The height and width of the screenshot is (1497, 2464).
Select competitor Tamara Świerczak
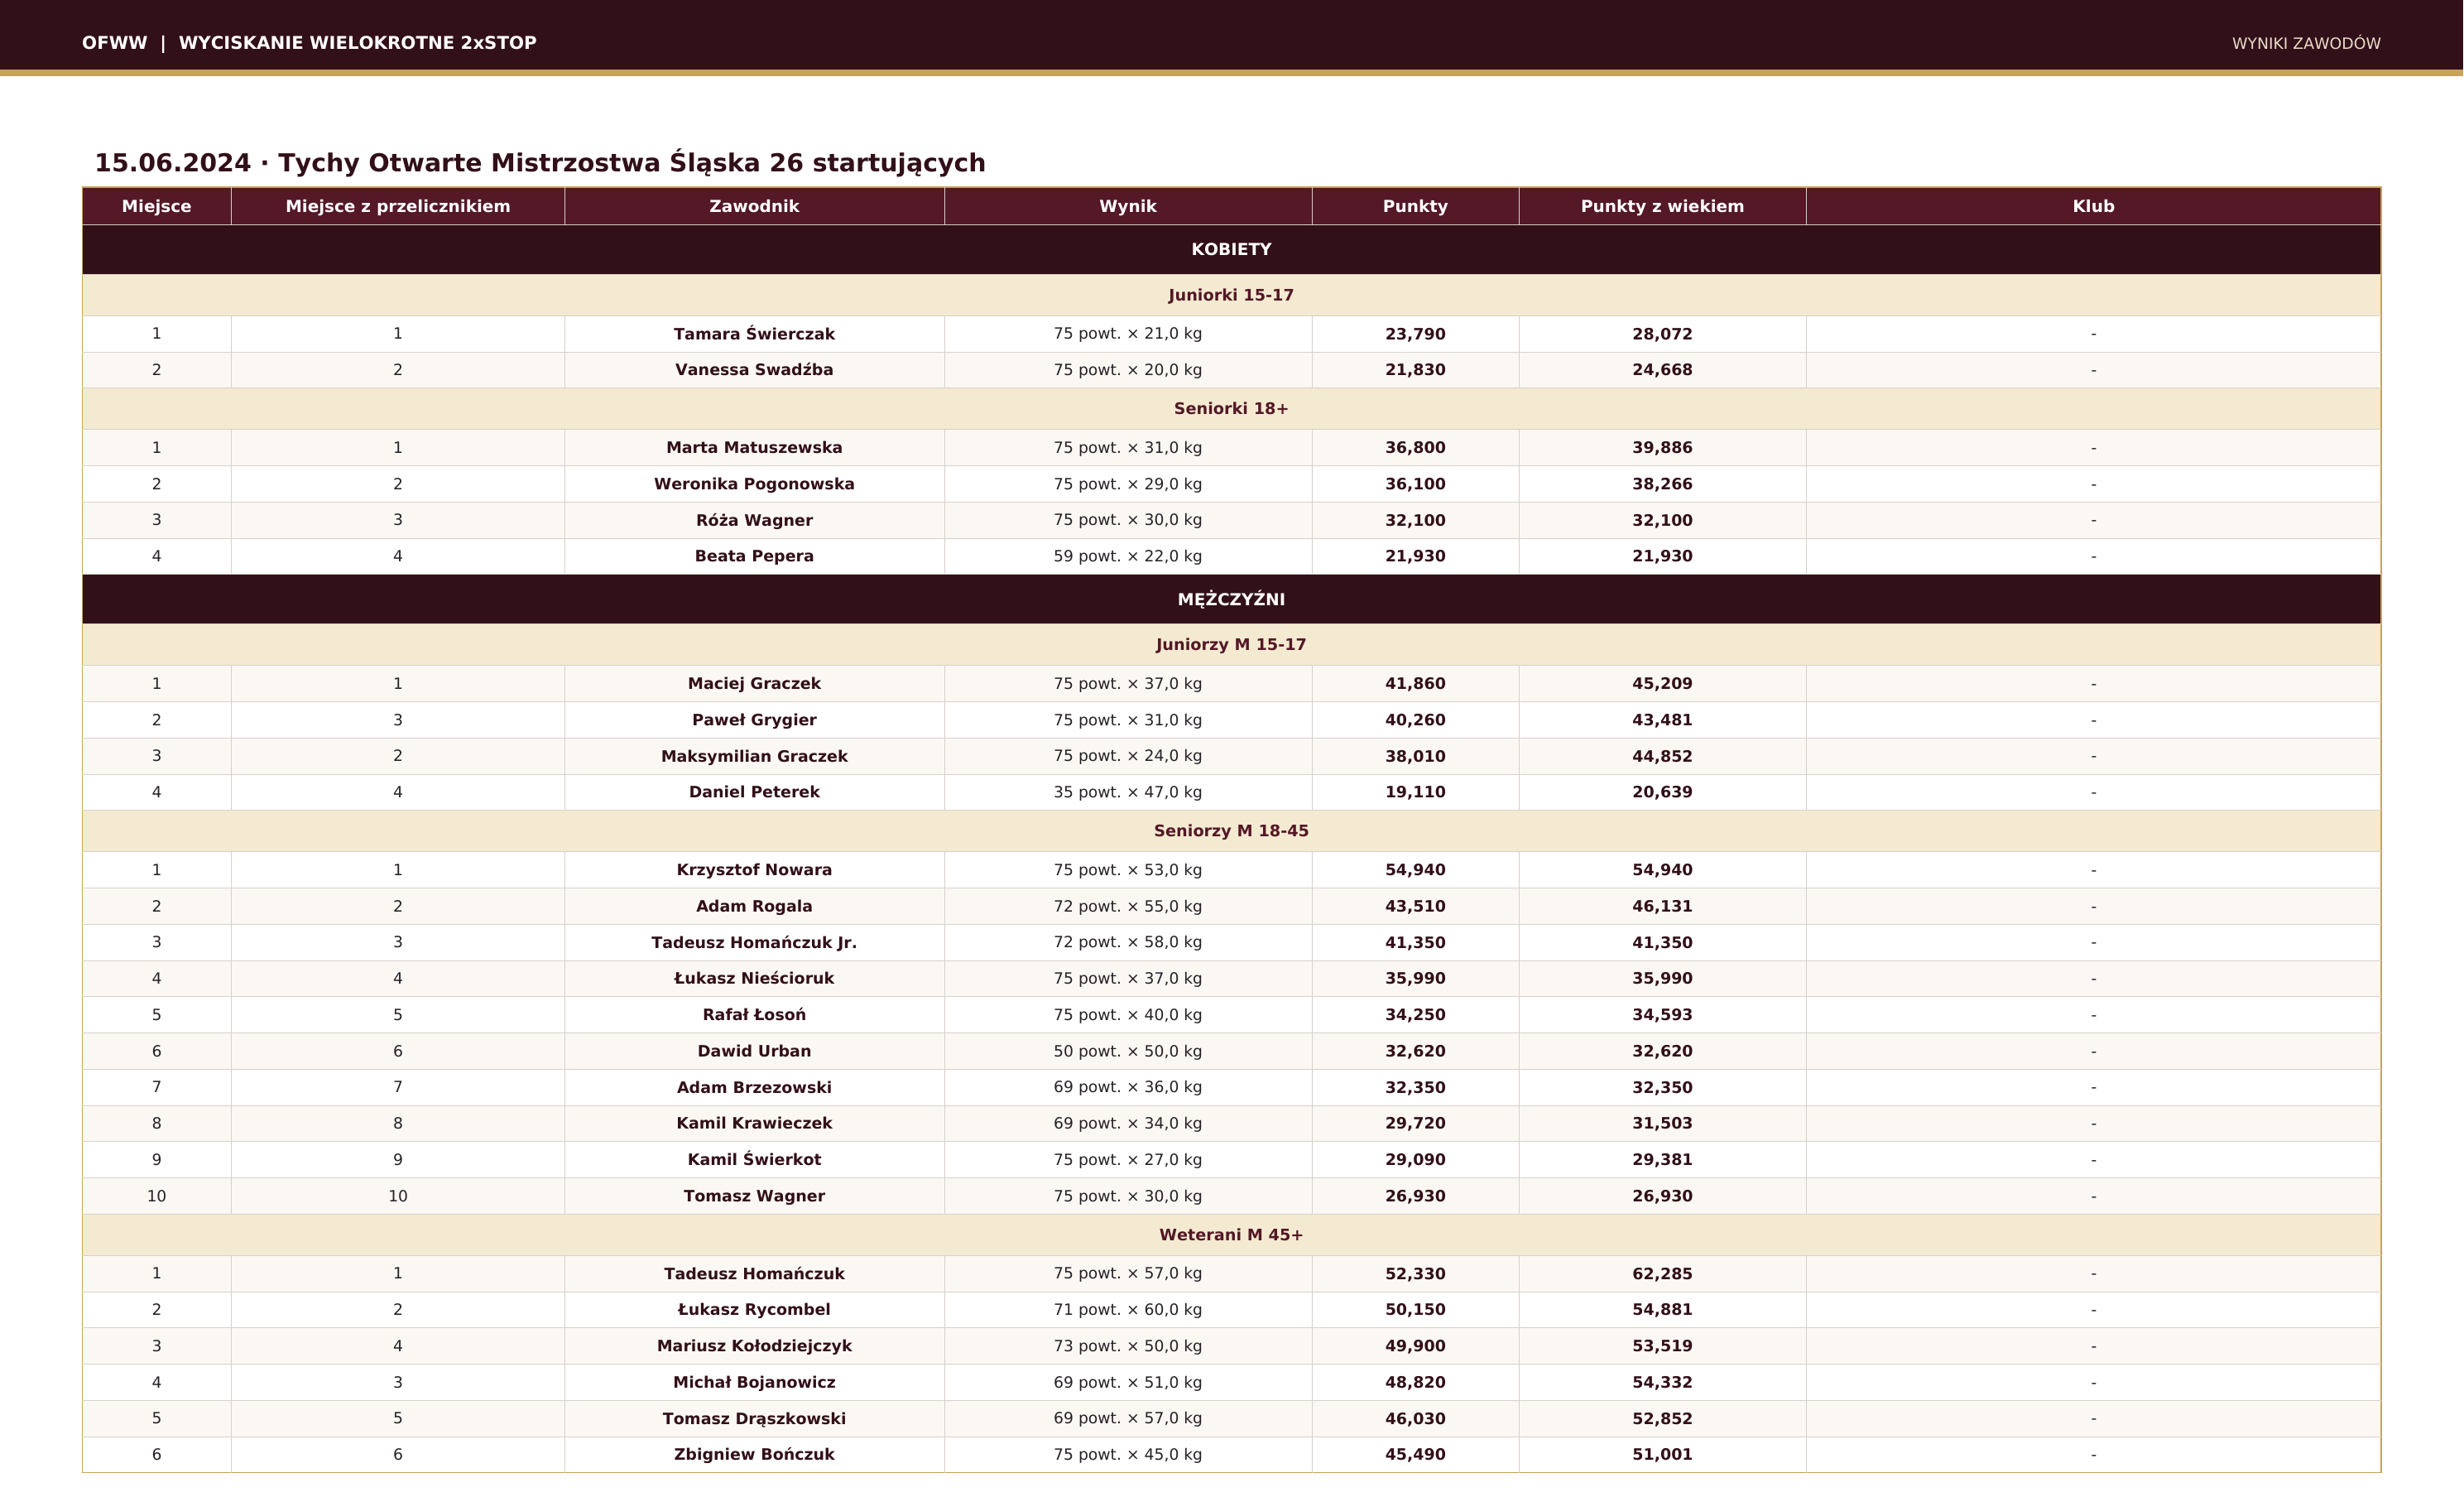(x=754, y=333)
